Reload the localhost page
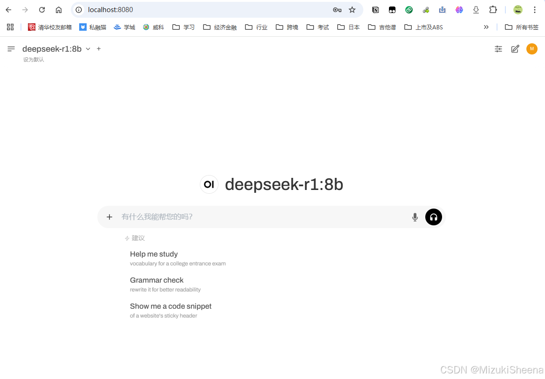The height and width of the screenshot is (379, 545). (x=42, y=10)
